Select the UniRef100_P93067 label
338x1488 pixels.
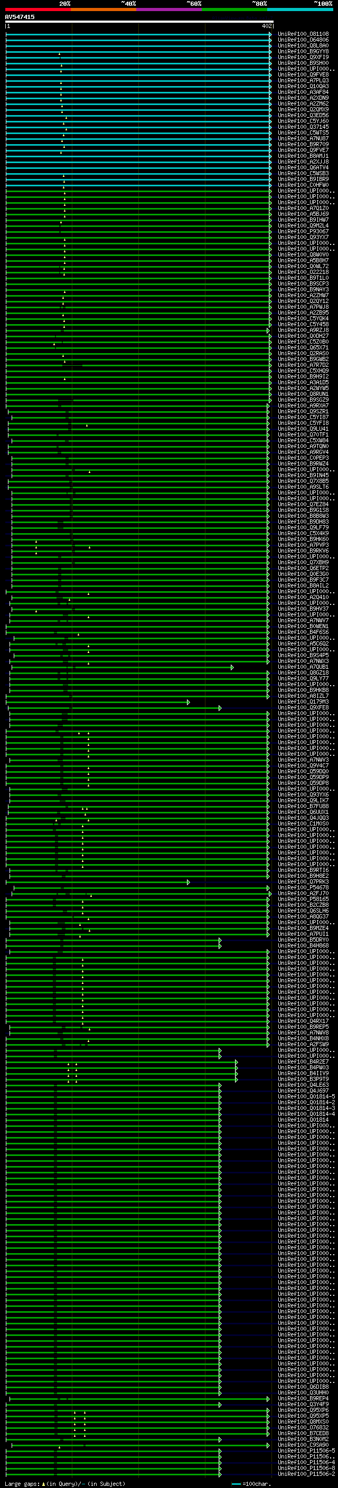(x=303, y=232)
